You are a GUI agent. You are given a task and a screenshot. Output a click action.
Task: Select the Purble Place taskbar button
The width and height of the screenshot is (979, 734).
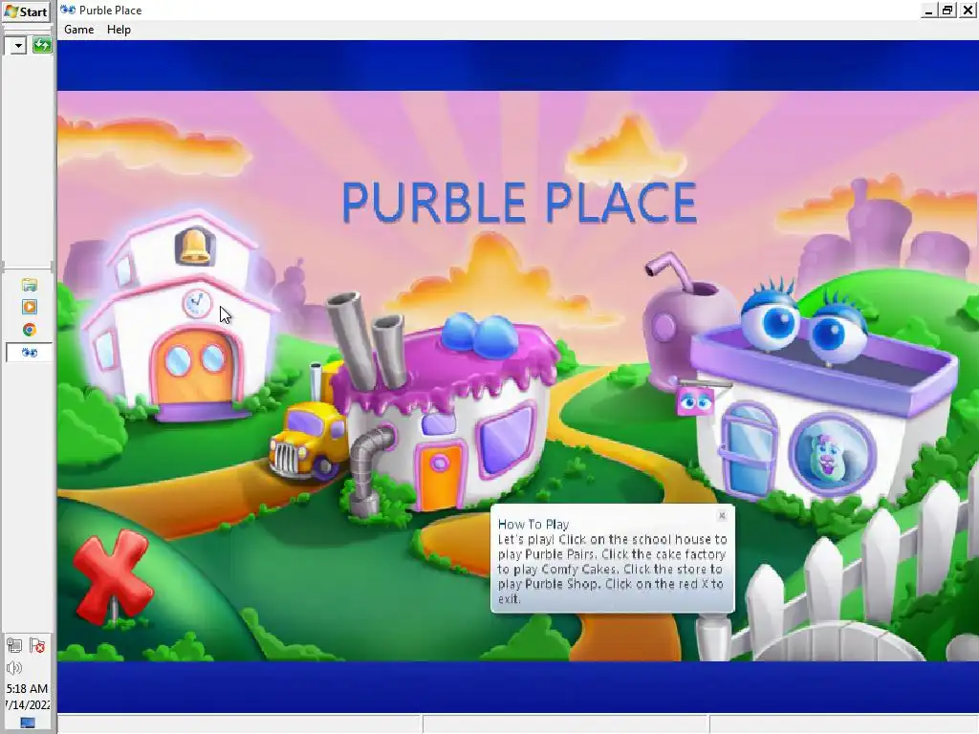[29, 352]
